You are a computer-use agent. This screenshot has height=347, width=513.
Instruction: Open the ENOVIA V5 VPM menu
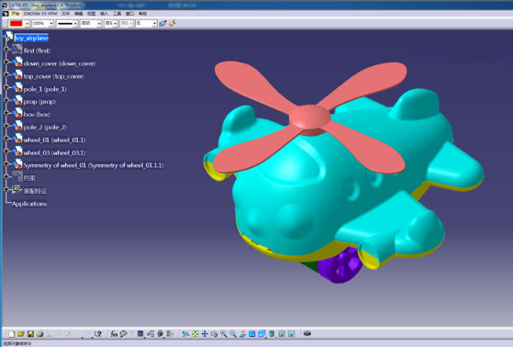(40, 14)
